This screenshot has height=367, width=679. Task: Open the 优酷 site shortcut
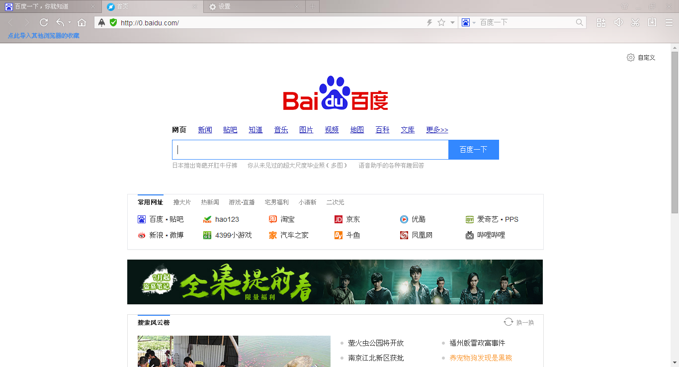click(x=413, y=219)
